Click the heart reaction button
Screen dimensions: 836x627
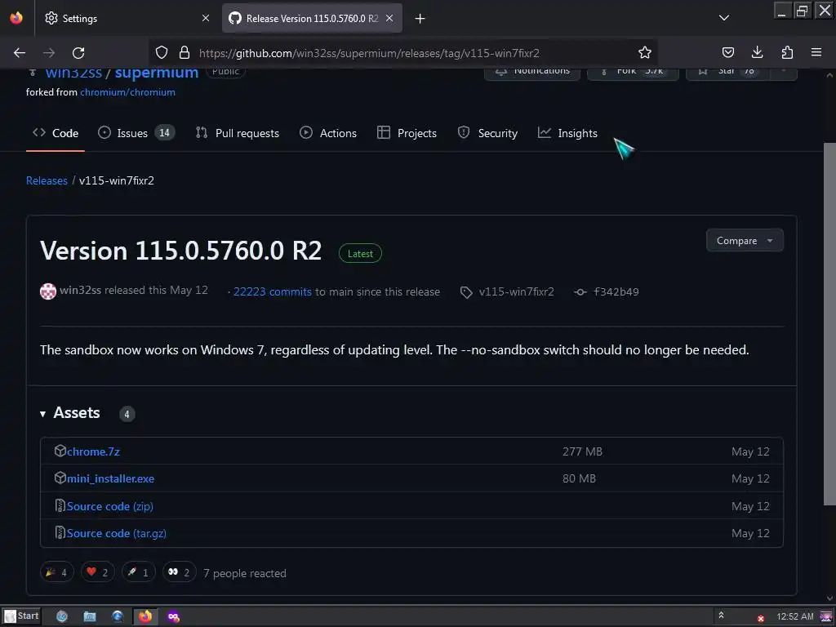click(98, 572)
